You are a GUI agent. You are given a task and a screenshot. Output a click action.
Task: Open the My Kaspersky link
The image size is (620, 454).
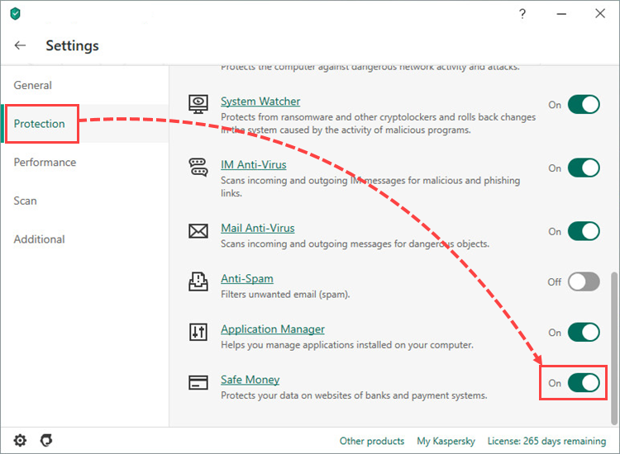[x=446, y=441]
